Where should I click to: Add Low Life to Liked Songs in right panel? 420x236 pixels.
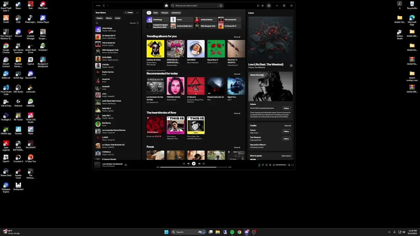291,66
